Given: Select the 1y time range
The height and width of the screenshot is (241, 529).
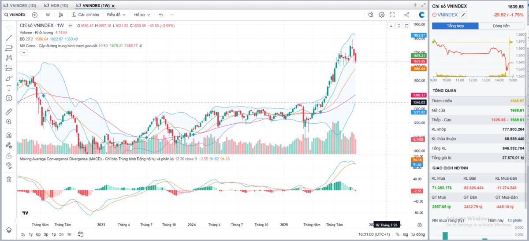Looking at the screenshot, I should [x=31, y=234].
